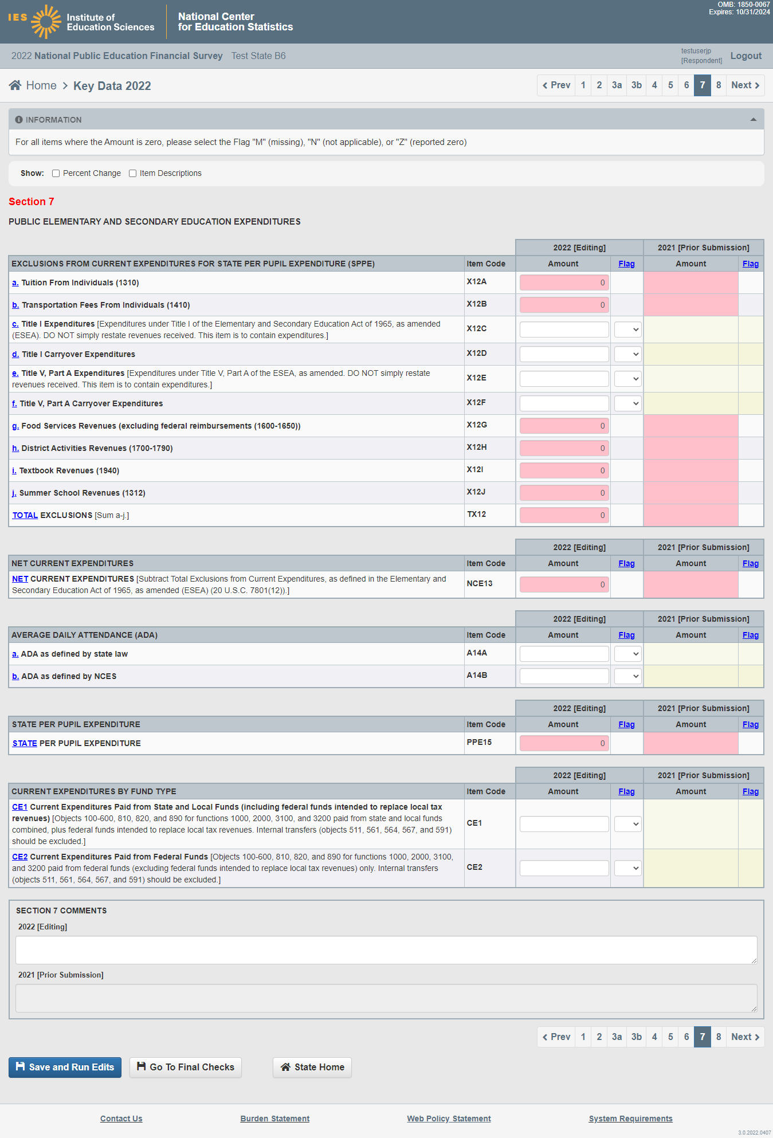
Task: Open the X12D Title I Carryover flag dropdown
Action: click(627, 354)
